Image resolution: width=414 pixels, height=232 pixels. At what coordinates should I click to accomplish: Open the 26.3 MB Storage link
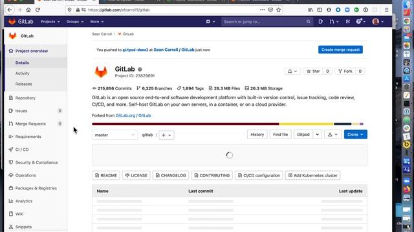point(263,88)
